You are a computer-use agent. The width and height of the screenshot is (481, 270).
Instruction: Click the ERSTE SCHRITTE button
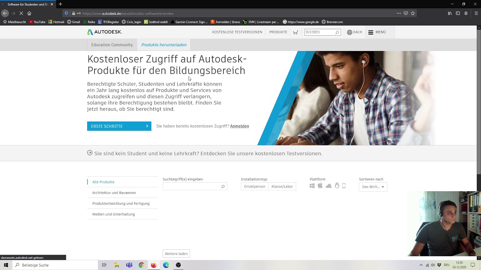(119, 126)
